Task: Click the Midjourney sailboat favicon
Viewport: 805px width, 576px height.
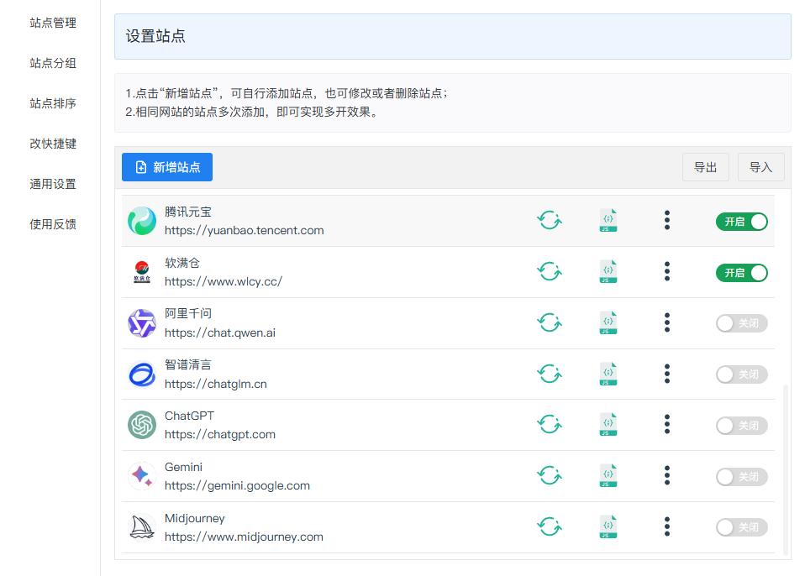Action: pyautogui.click(x=141, y=526)
